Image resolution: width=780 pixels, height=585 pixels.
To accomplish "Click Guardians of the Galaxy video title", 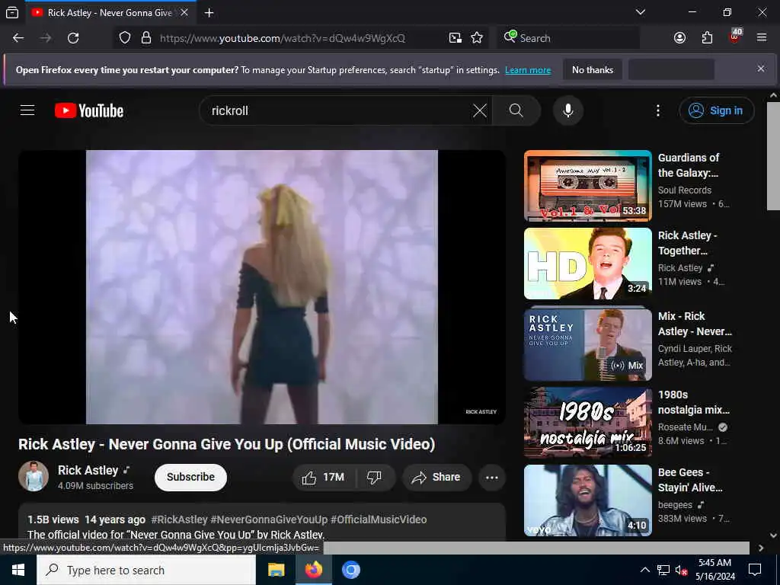I will 689,165.
